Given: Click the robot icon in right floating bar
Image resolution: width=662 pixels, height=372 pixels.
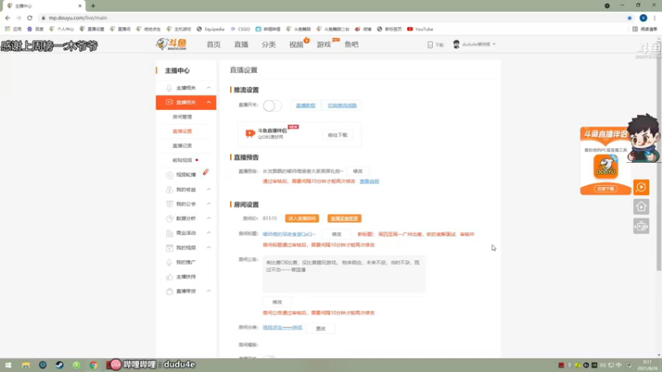Looking at the screenshot, I should pyautogui.click(x=640, y=227).
